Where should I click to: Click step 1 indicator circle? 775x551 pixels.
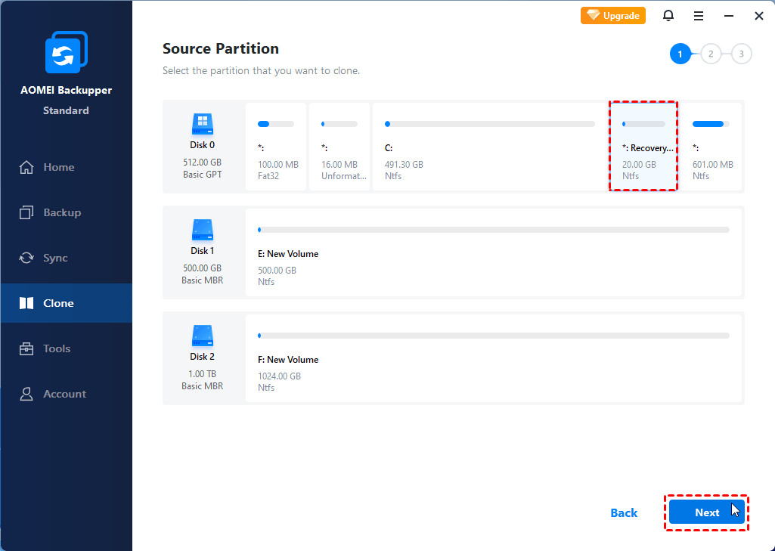pos(680,54)
